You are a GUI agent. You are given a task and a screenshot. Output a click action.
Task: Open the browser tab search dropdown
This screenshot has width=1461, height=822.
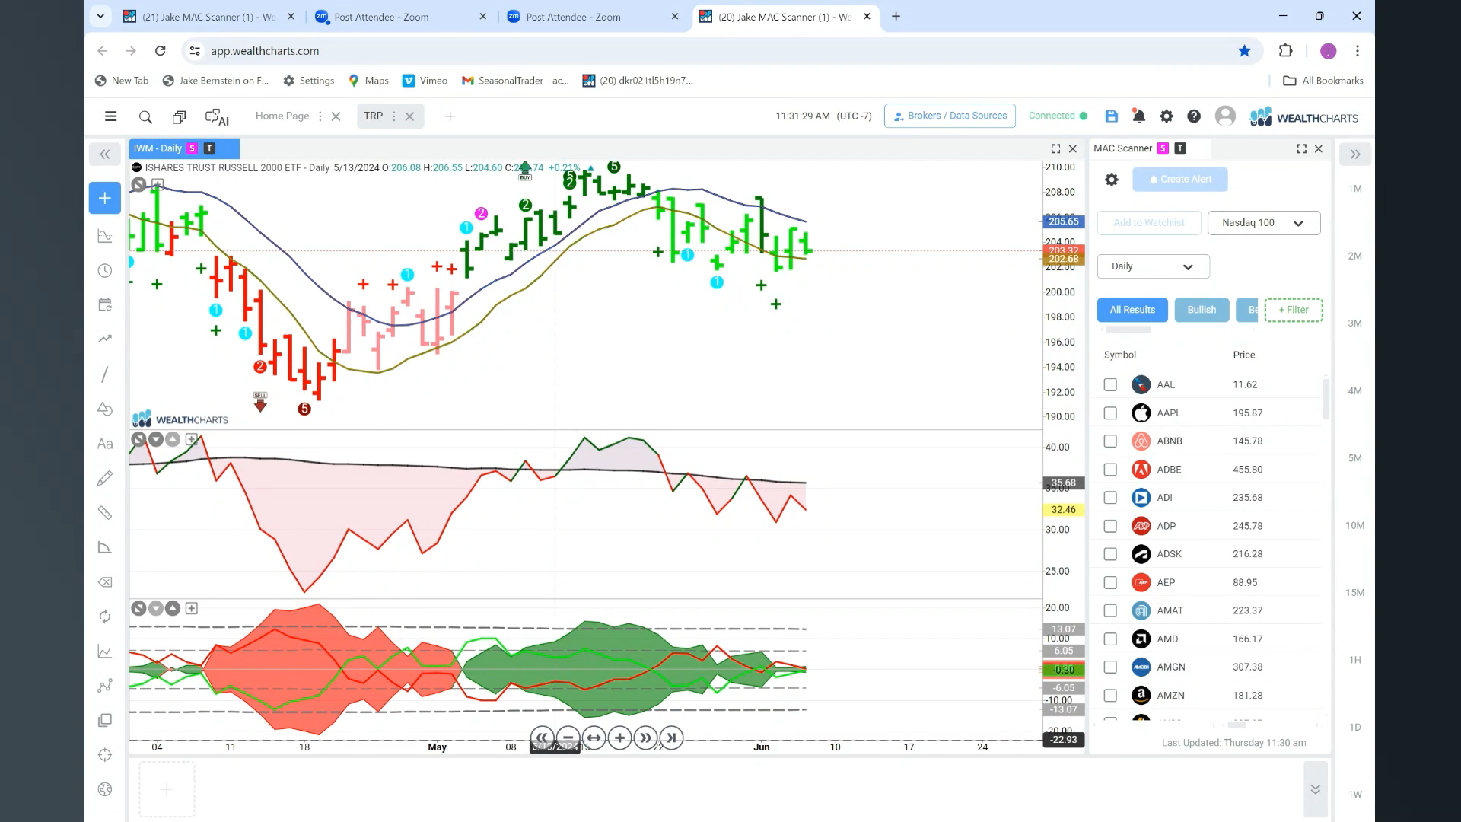[100, 16]
